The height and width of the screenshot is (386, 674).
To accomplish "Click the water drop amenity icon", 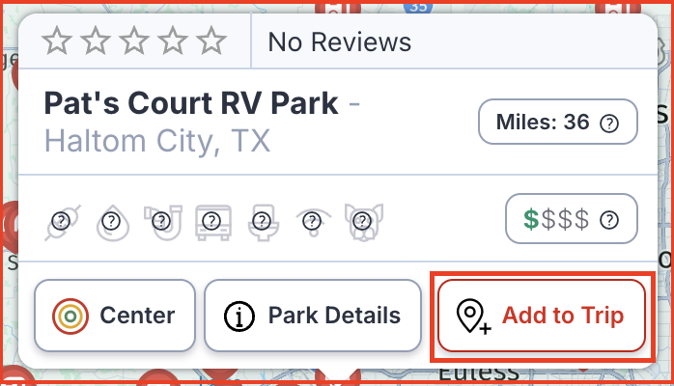I will (x=113, y=222).
